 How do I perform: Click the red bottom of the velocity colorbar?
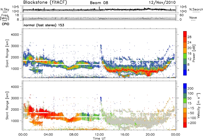(x=185, y=125)
